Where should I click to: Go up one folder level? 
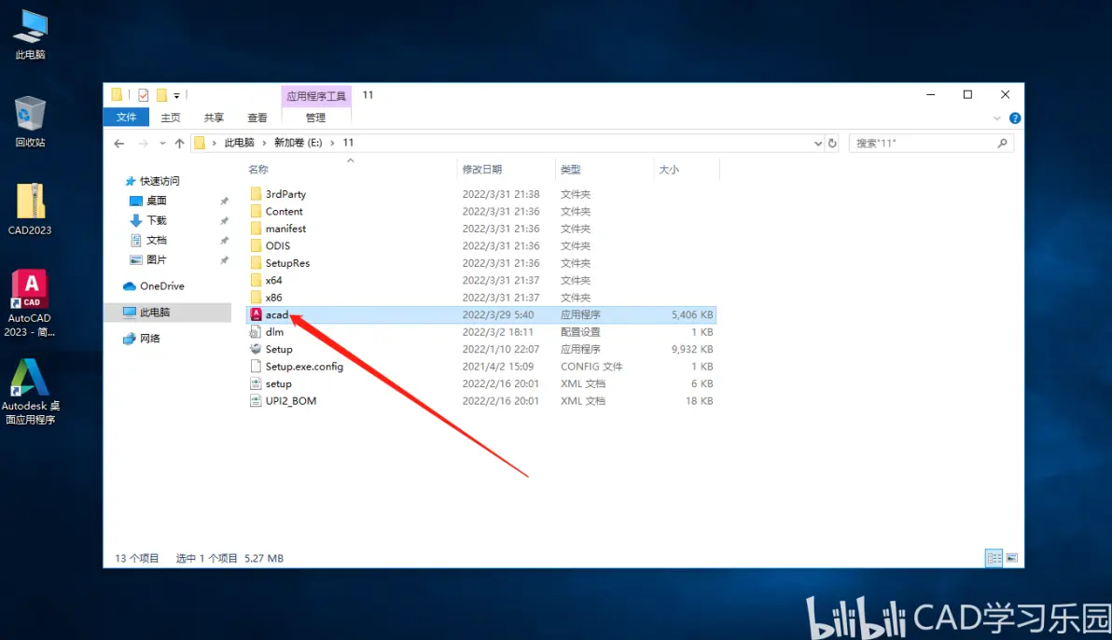click(x=179, y=144)
